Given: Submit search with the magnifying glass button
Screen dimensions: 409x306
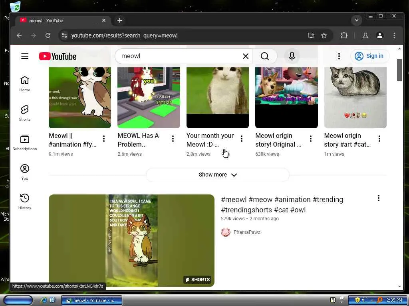Looking at the screenshot, I should pos(264,56).
